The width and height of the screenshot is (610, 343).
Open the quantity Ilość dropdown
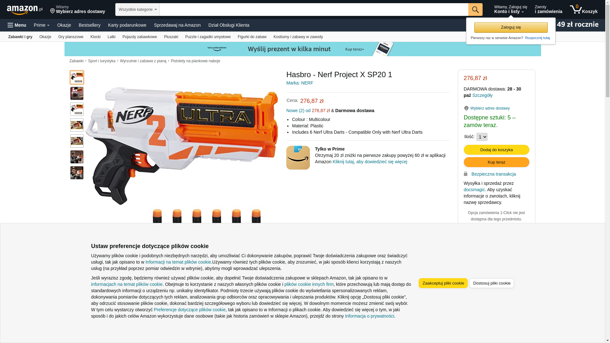[482, 137]
